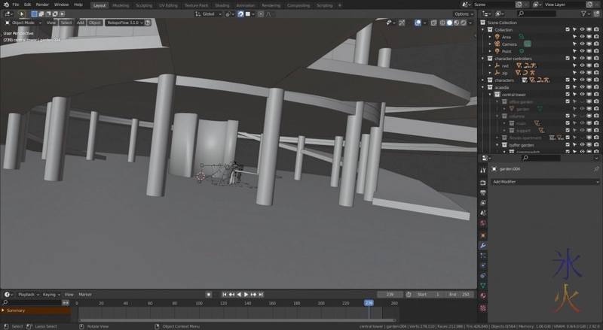Viewport: 603px width, 330px height.
Task: Open the Edit menu
Action: [27, 5]
